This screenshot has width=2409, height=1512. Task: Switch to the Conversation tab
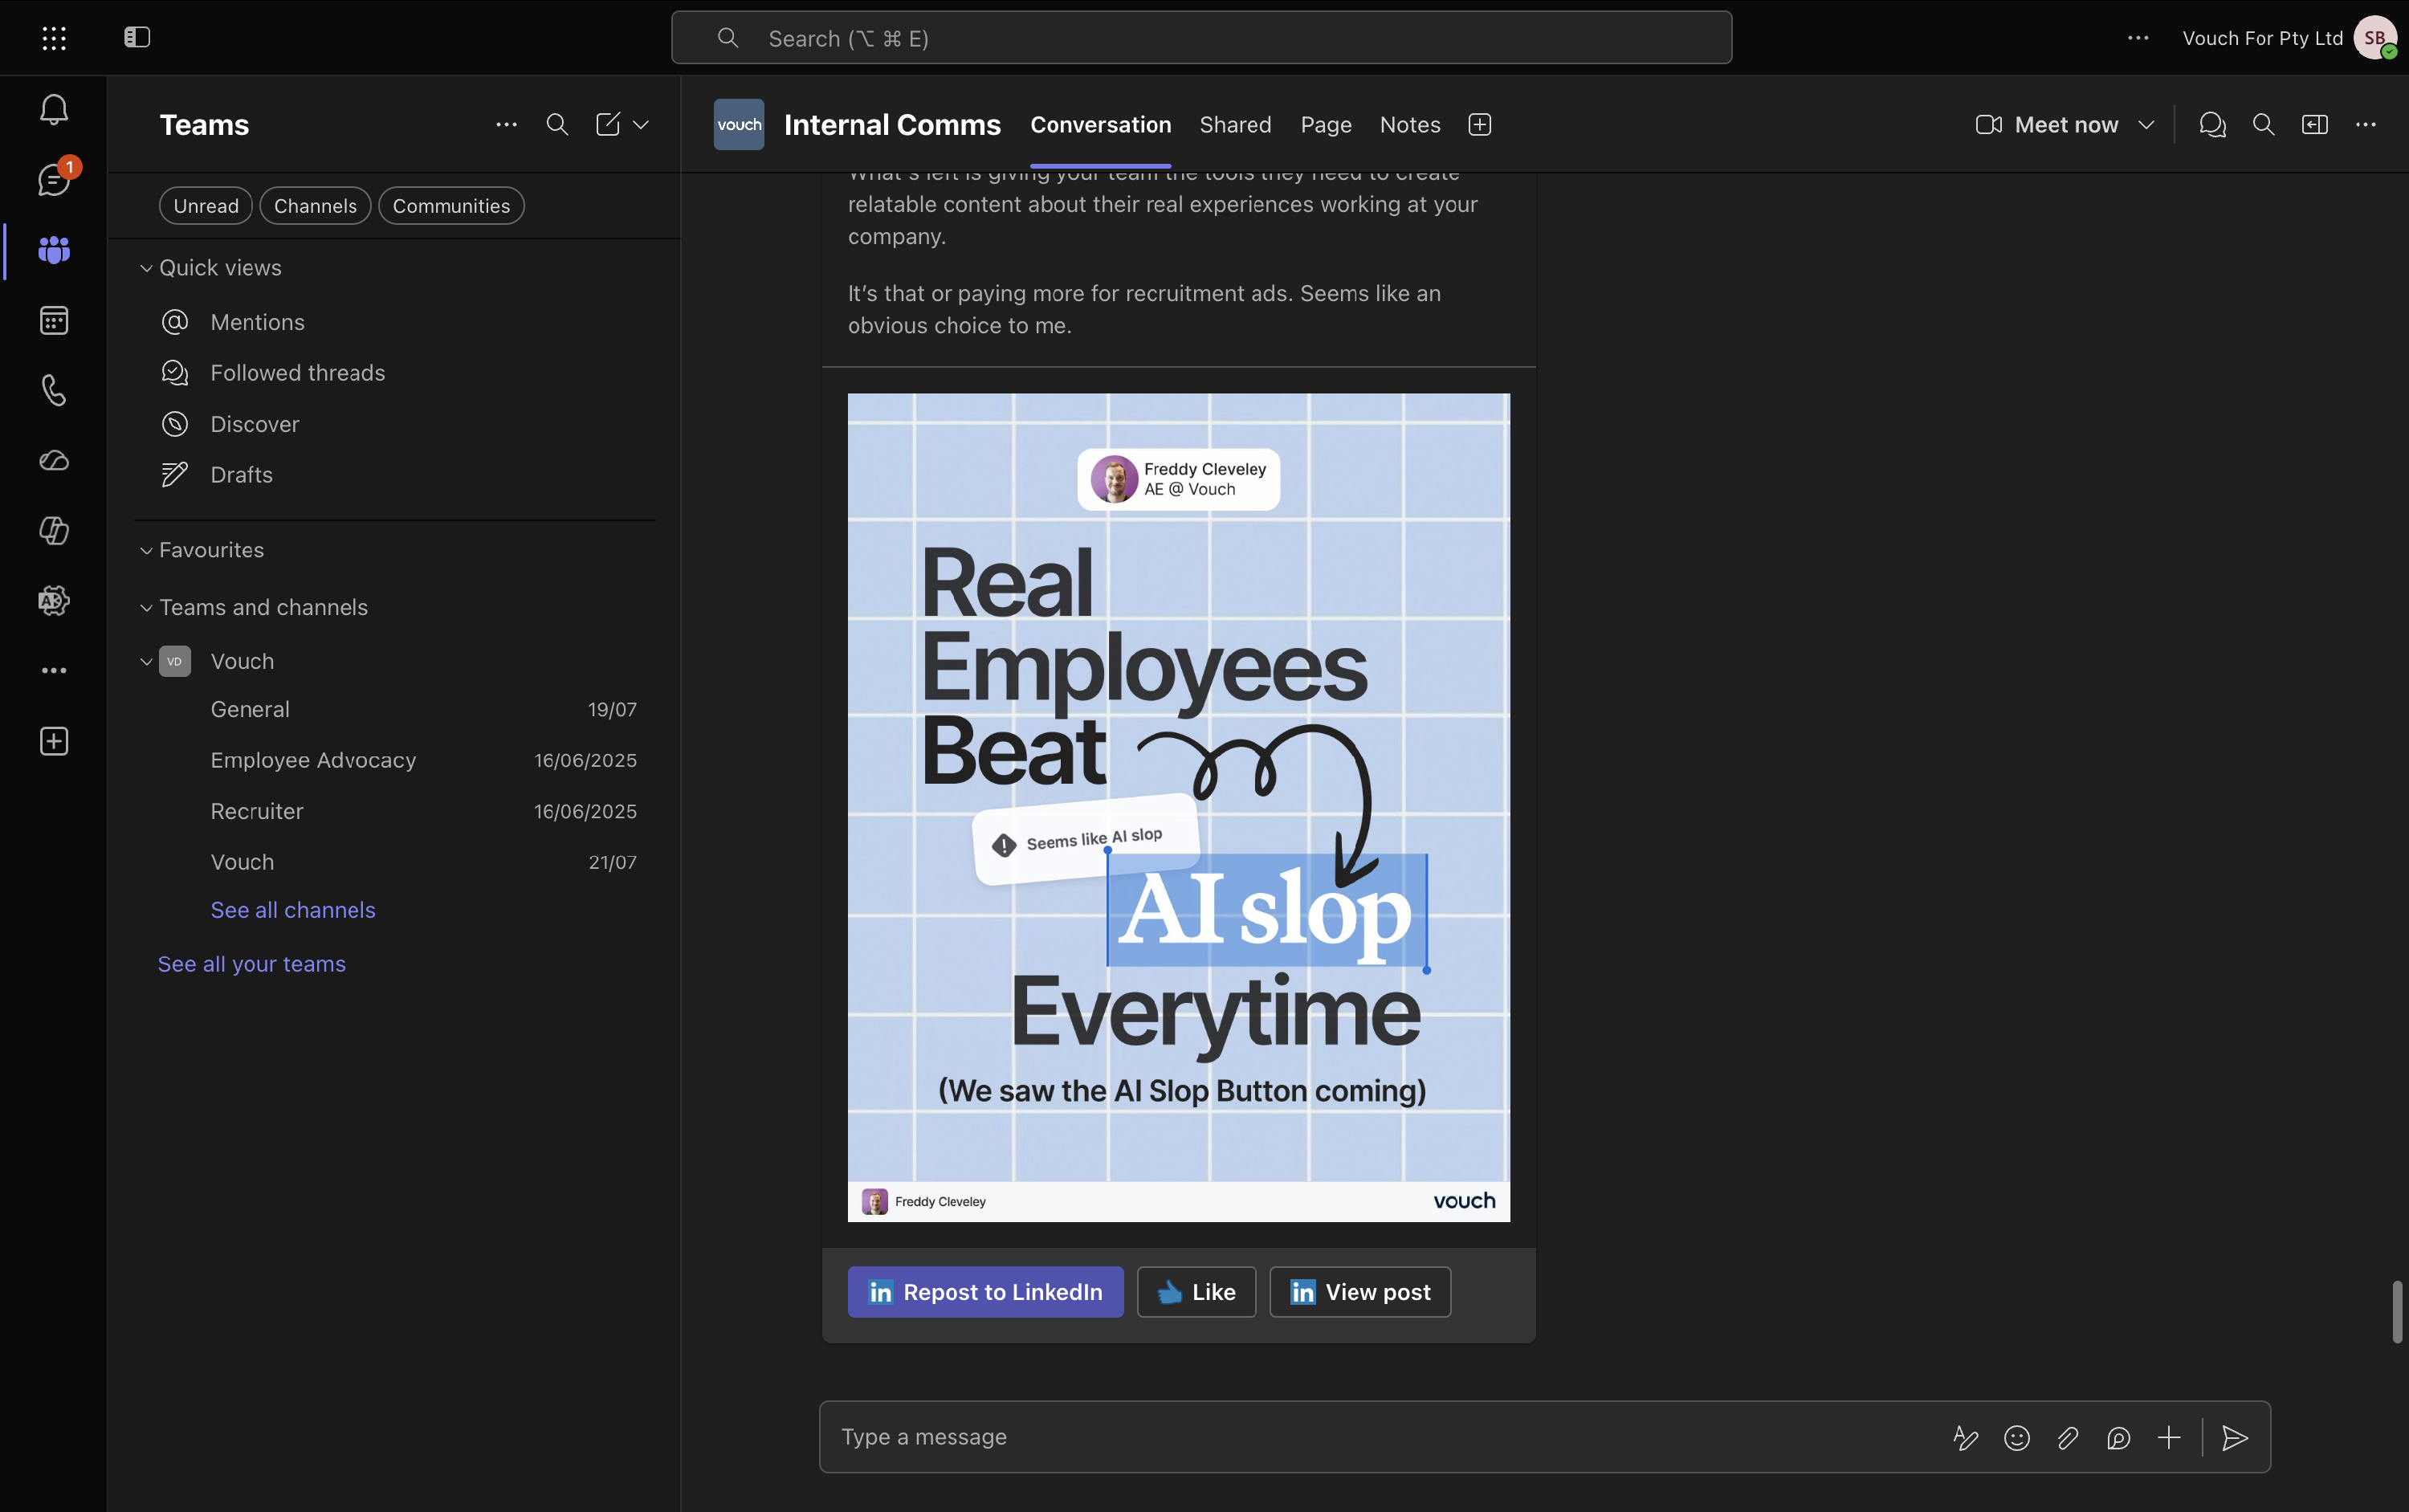[1100, 125]
